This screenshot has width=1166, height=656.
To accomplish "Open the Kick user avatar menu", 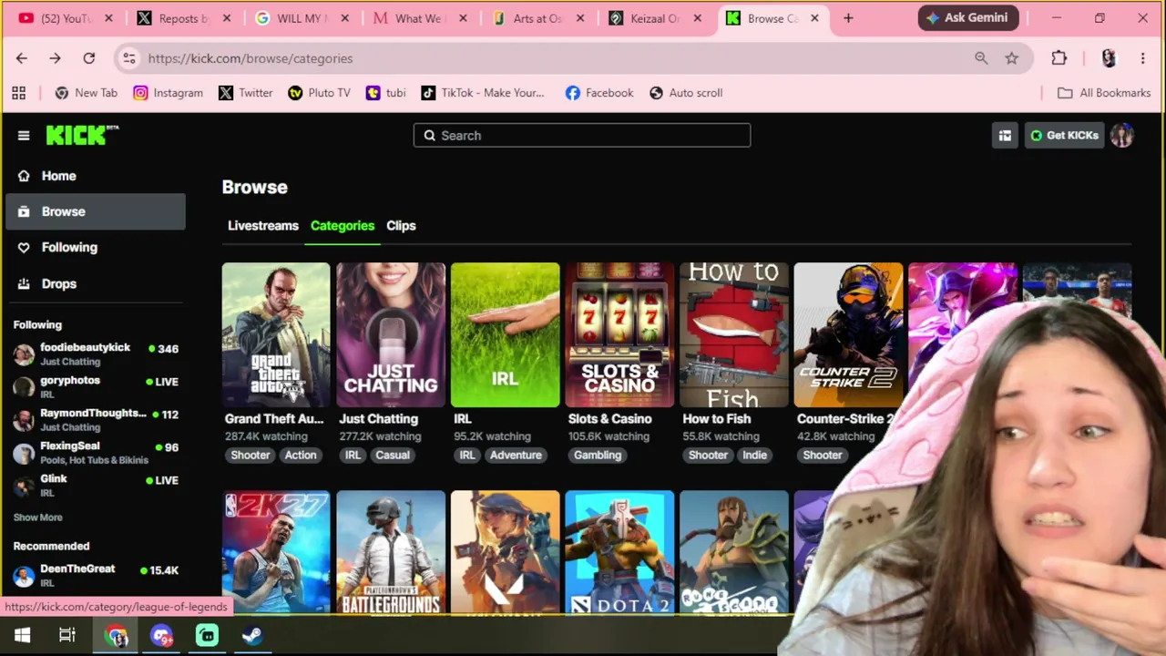I will coord(1121,136).
